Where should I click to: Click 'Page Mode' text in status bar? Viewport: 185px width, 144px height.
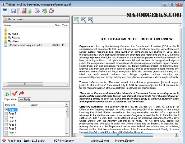point(14,141)
